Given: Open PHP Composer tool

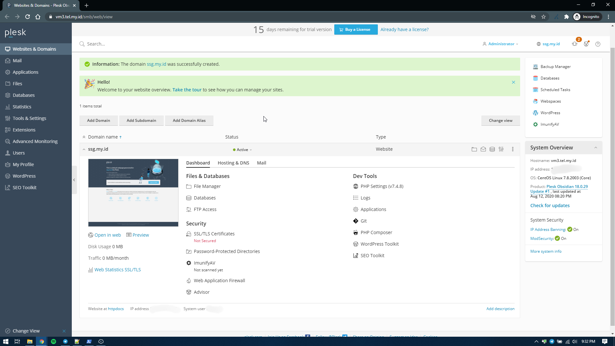Looking at the screenshot, I should 376,232.
